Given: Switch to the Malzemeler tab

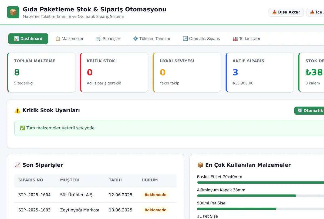Looking at the screenshot, I should [x=69, y=39].
